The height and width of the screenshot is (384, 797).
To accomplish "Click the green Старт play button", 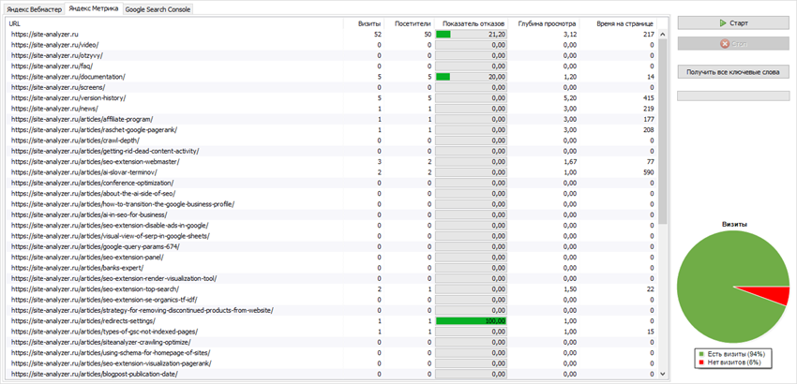I will 732,22.
